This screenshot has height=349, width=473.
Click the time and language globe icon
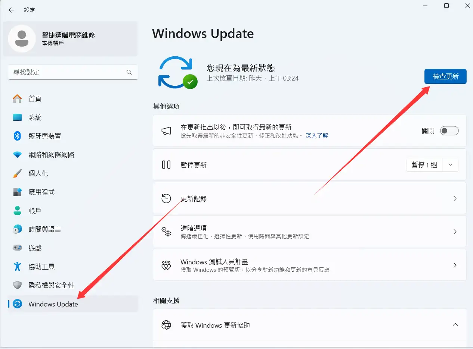pos(17,229)
